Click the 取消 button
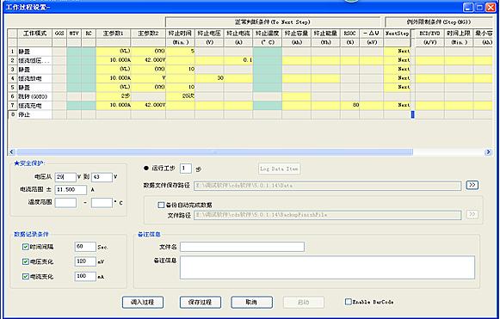Screen dimensions: 500x319 tap(251, 302)
